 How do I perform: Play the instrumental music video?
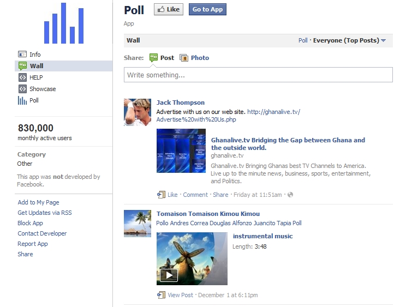point(169,275)
